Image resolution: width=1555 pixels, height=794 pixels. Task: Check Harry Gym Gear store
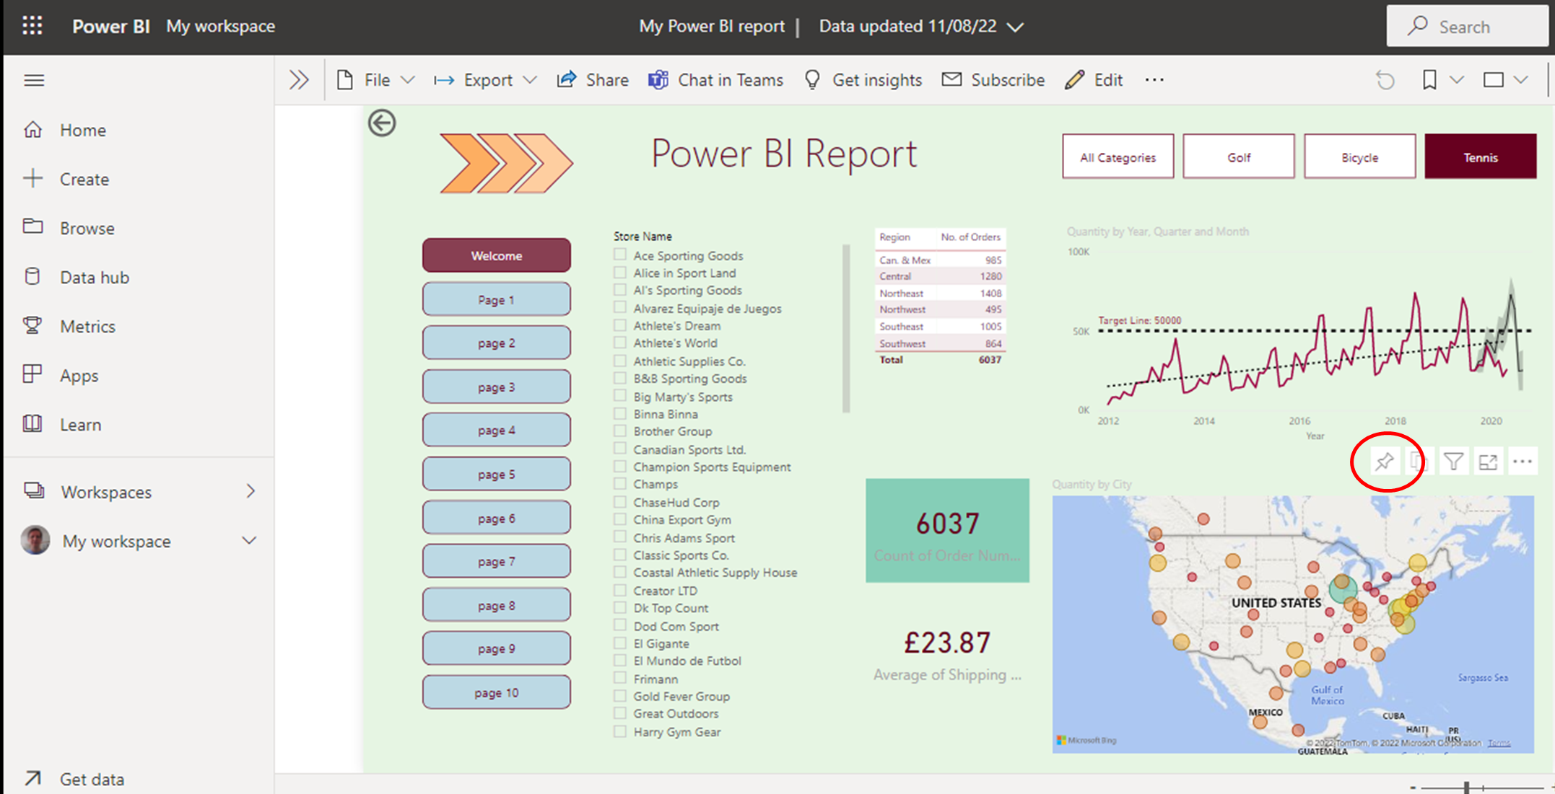pos(620,731)
